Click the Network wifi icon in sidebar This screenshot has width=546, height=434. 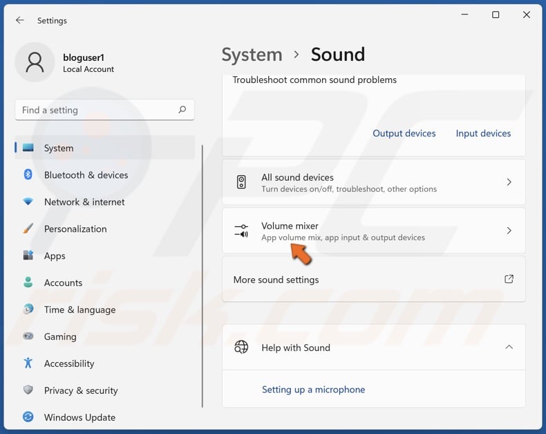(x=28, y=201)
